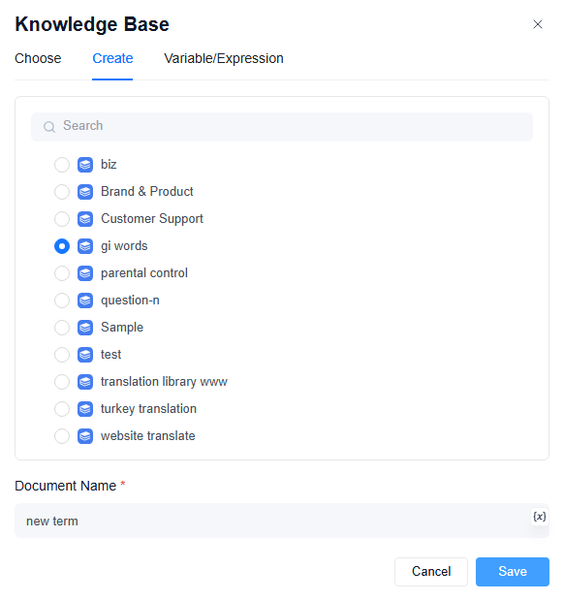Select the Brand & Product radio button
Viewport: 564px width, 601px height.
[x=62, y=192]
